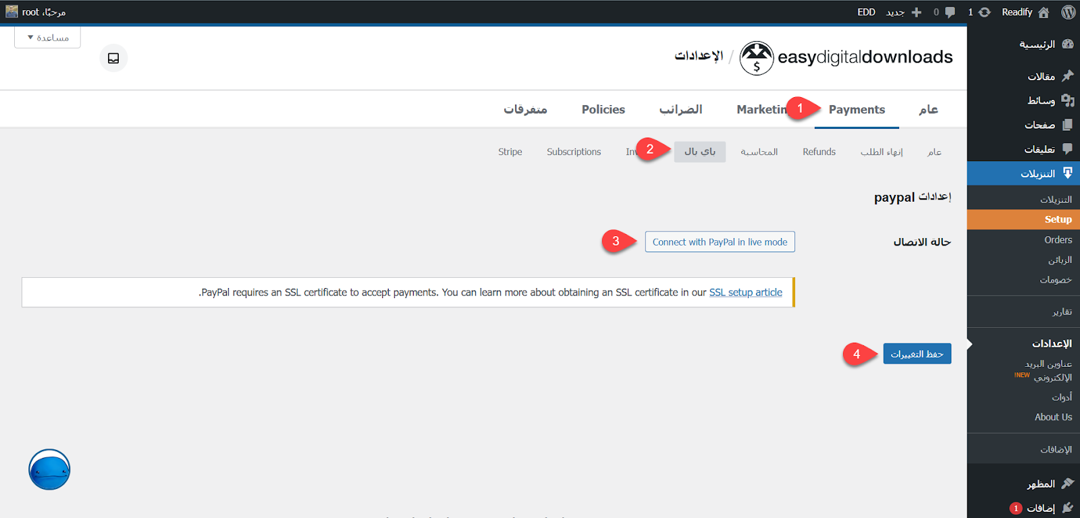Expand the مساعدة help dropdown
Image resolution: width=1080 pixels, height=518 pixels.
click(x=48, y=38)
